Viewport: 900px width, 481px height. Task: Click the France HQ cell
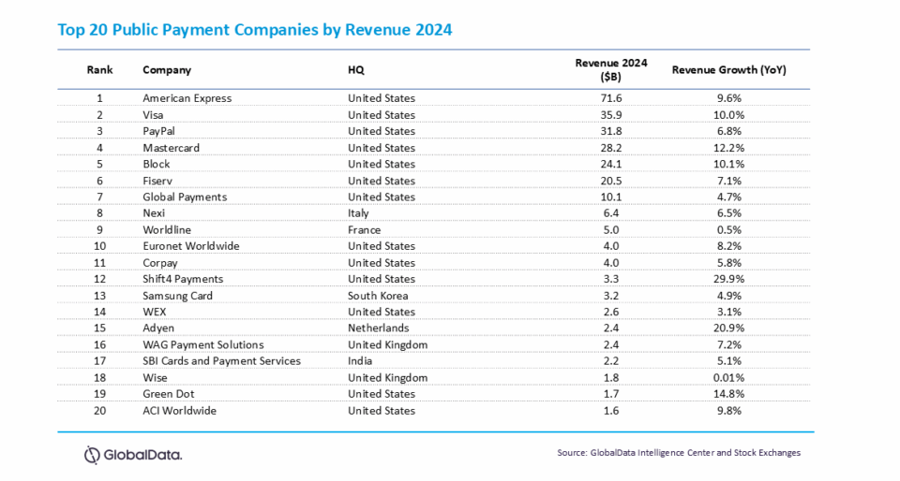(365, 229)
